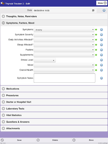Expand the Procedures section
Viewport: 108px width, 144px height.
[x=54, y=95]
